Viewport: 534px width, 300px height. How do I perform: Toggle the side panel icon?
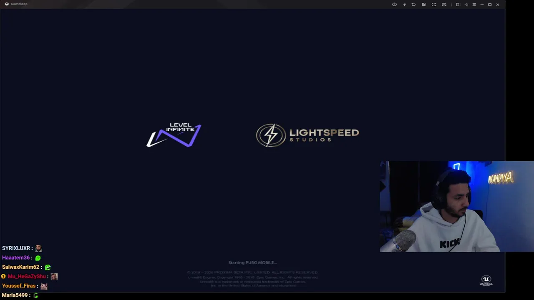pyautogui.click(x=458, y=5)
